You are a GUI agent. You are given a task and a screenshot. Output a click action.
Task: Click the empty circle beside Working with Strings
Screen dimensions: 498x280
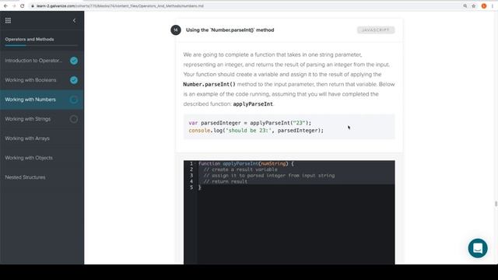(74, 119)
